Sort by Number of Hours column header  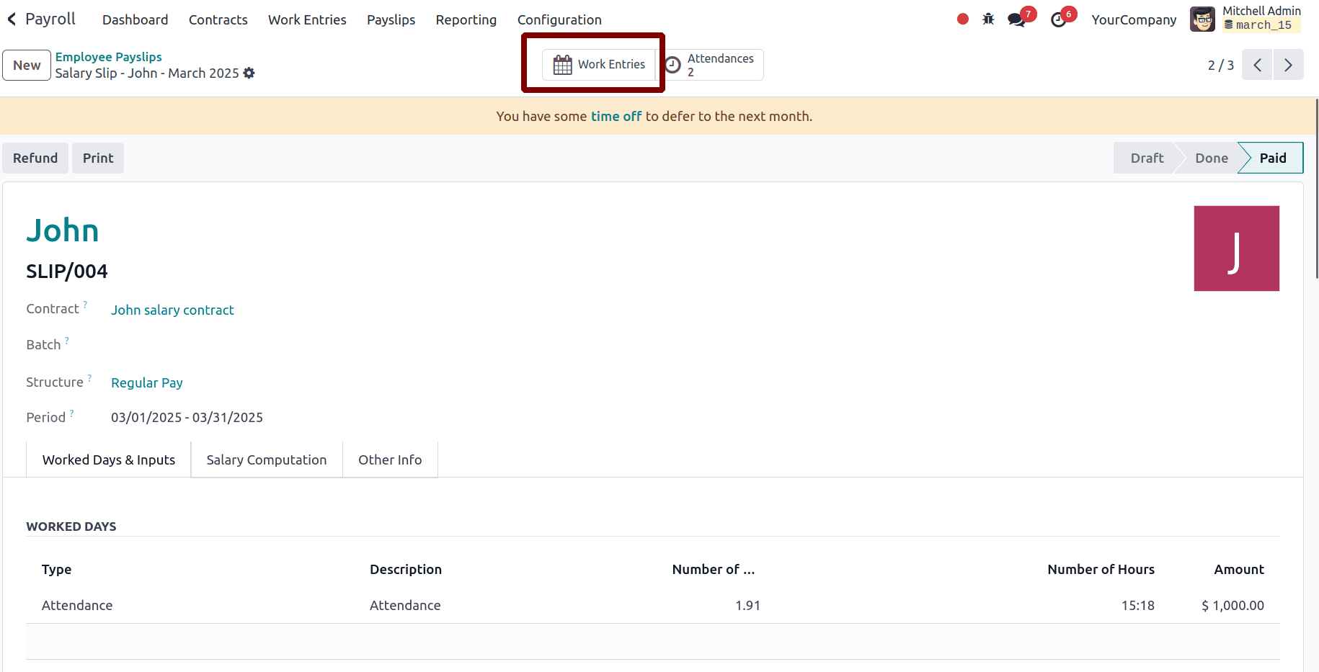pos(1101,569)
